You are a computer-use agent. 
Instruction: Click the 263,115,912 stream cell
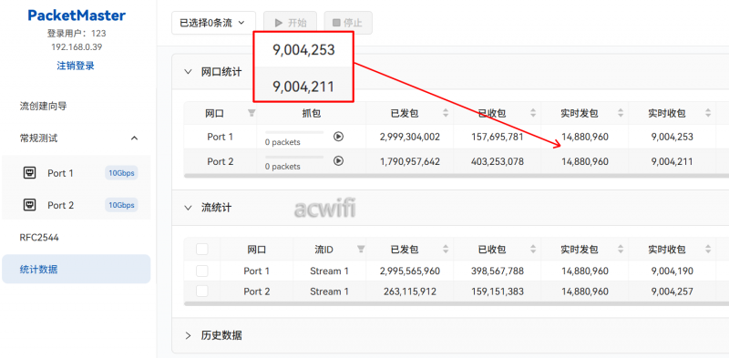click(409, 292)
